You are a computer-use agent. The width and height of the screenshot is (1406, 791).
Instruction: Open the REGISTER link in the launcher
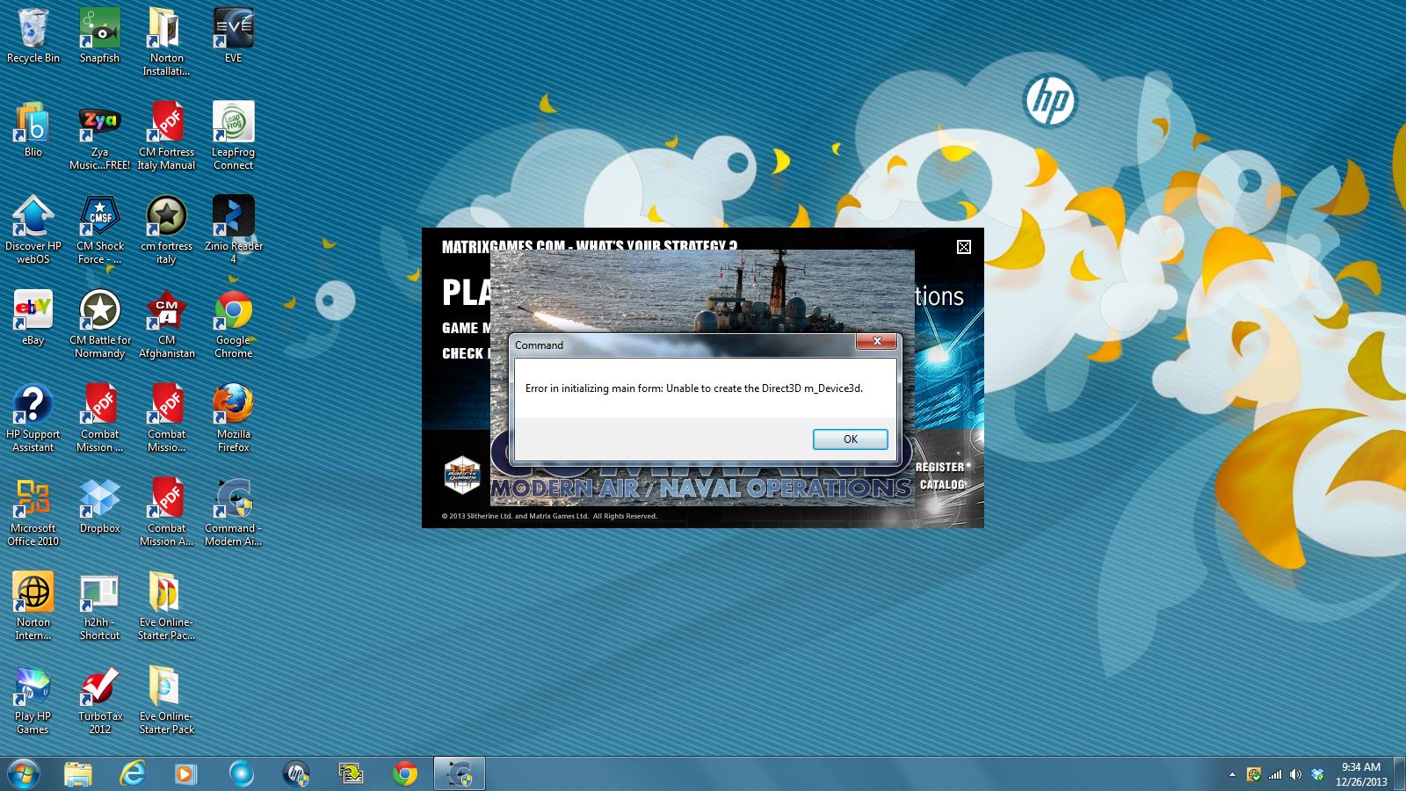942,467
